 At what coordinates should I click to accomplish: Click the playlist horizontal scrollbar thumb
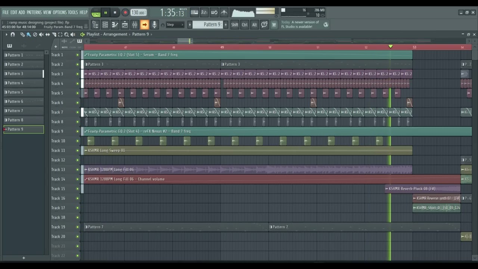point(185,40)
